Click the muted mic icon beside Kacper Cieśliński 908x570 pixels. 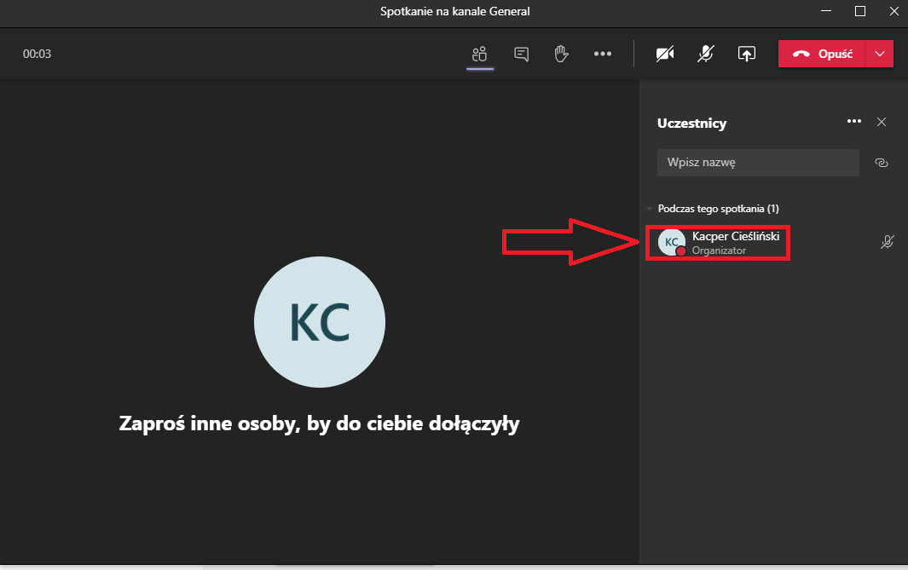click(x=888, y=242)
